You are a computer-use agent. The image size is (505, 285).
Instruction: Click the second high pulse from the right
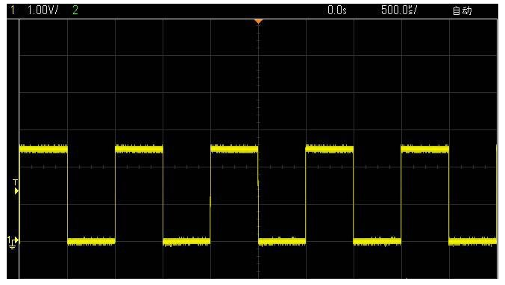coord(330,149)
